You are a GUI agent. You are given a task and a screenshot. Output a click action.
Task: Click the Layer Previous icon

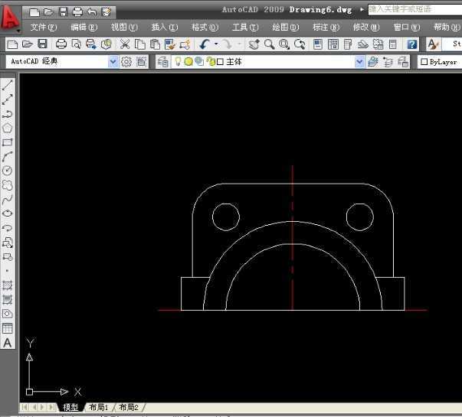(x=388, y=62)
